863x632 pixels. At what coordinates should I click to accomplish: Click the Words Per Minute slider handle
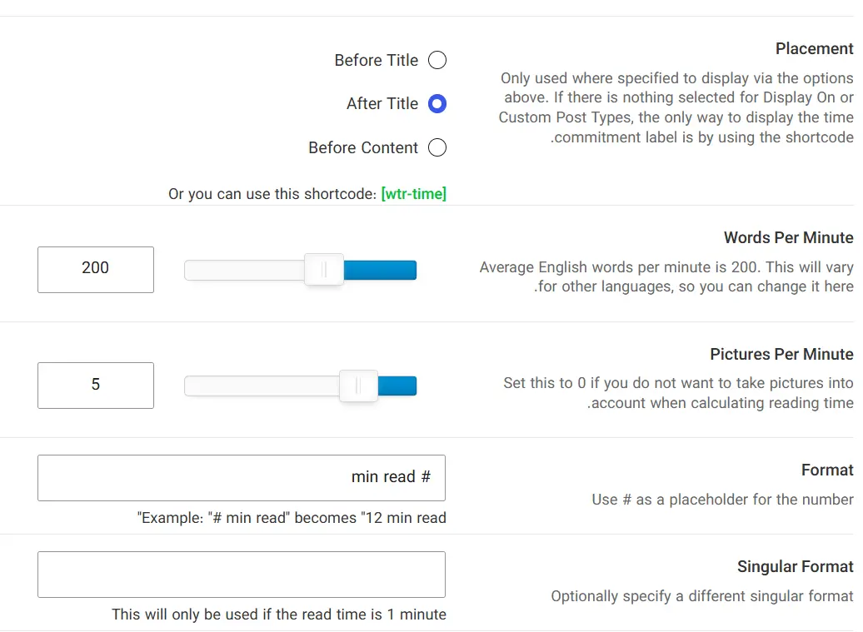click(x=324, y=270)
